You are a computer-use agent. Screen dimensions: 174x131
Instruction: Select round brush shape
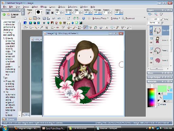[x=48, y=13]
